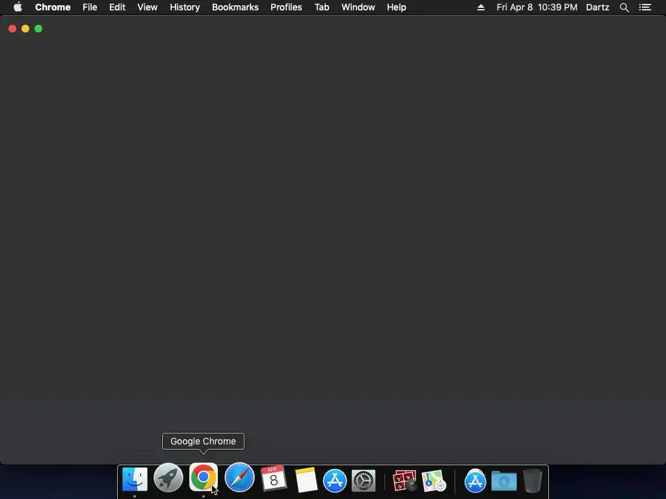The width and height of the screenshot is (666, 499).
Task: Launch Launchpad rocket icon in dock
Action: coord(168,478)
